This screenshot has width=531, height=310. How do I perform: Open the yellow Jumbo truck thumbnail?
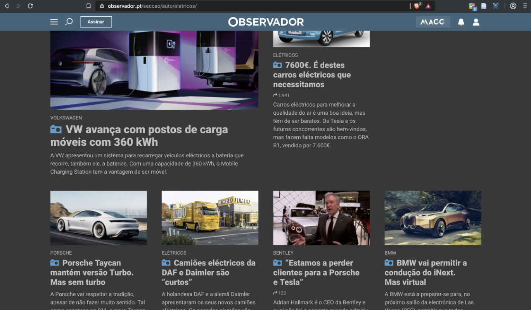210,218
